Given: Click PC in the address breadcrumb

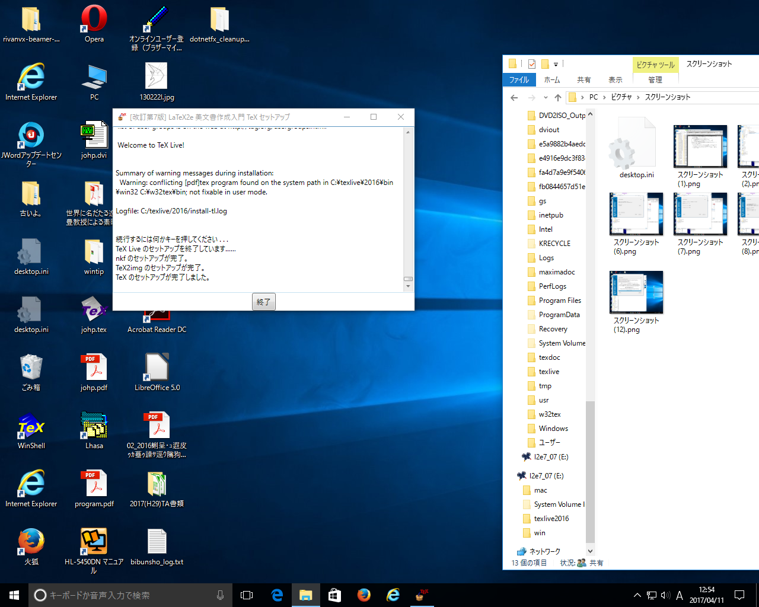Looking at the screenshot, I should pyautogui.click(x=594, y=97).
